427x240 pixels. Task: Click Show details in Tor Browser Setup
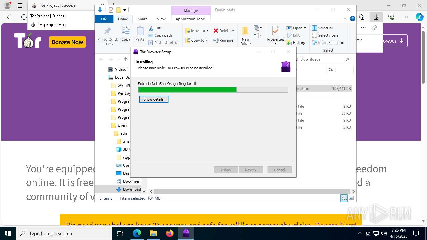[x=153, y=99]
